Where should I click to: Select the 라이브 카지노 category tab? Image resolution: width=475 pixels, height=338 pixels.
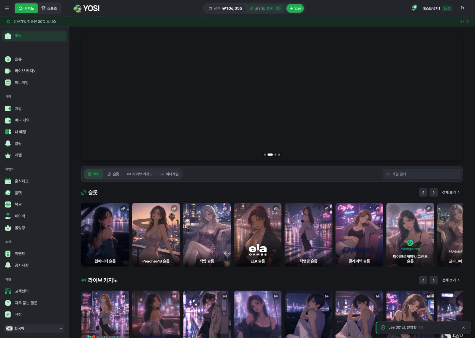point(140,174)
